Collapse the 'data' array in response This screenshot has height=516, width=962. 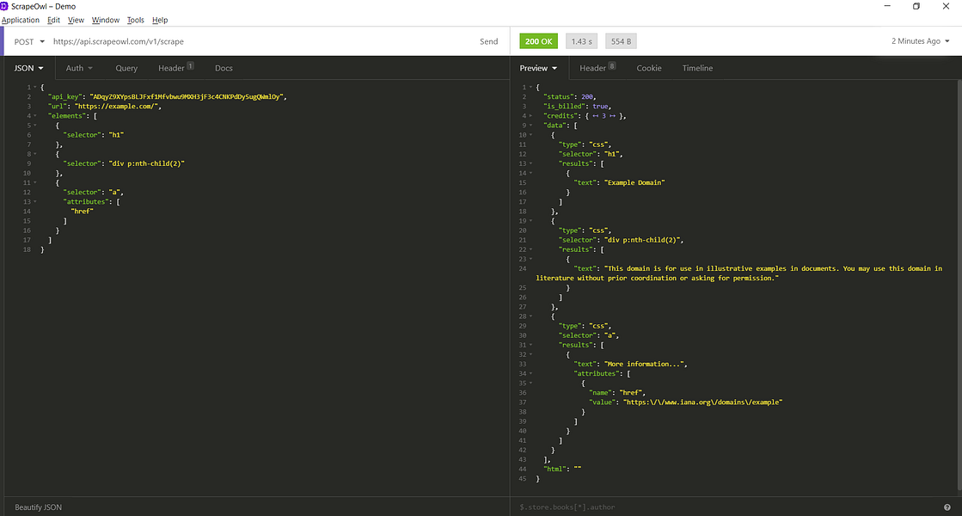click(x=530, y=126)
